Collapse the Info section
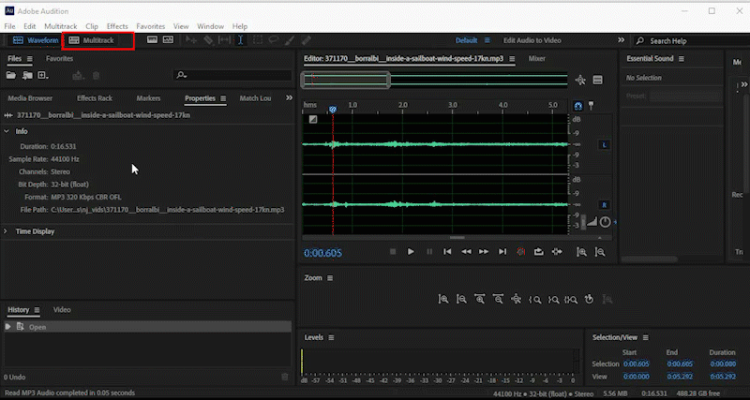The image size is (750, 400). coord(7,131)
